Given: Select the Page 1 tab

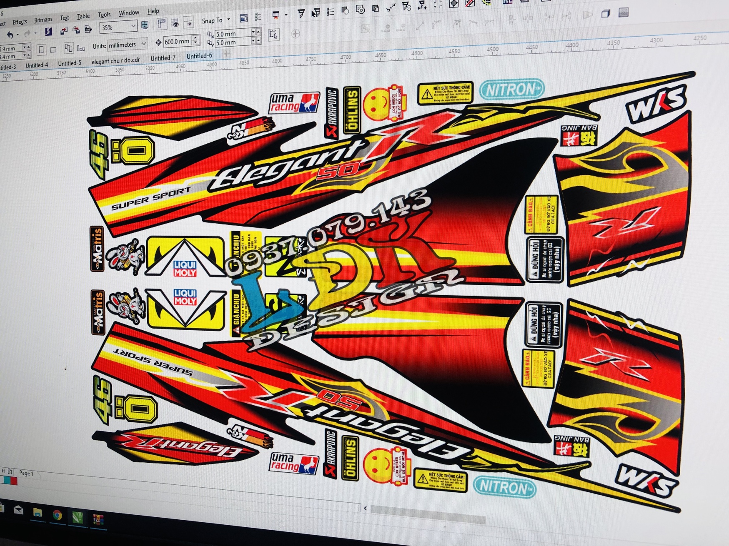Looking at the screenshot, I should 26,474.
